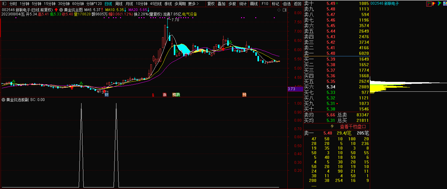Click the lightning icon beside 查看千档盘口
The image size is (447, 189).
point(332,127)
